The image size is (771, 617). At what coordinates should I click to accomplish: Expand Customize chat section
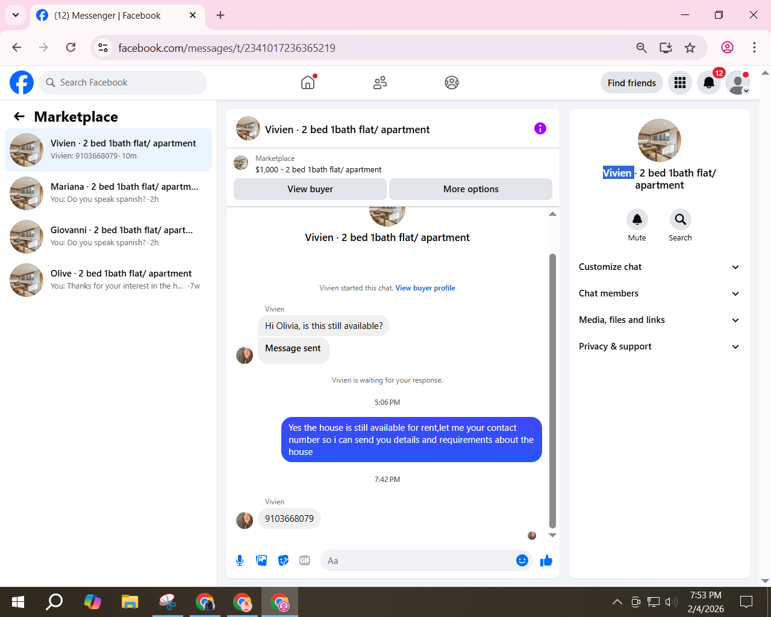coord(660,267)
